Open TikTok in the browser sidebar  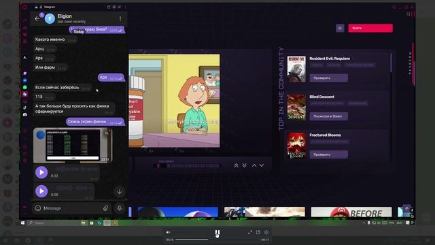[25, 108]
